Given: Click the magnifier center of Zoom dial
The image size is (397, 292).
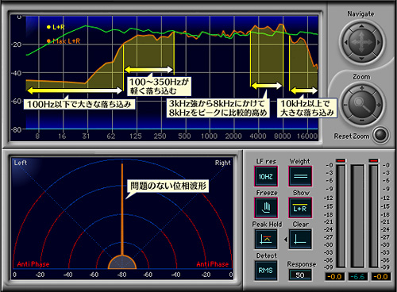Looking at the screenshot, I should pyautogui.click(x=362, y=105).
